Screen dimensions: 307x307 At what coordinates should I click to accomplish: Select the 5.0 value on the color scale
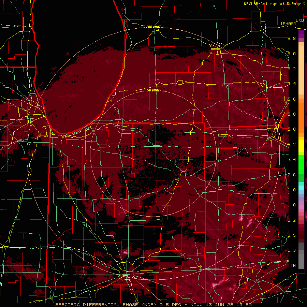(x=292, y=129)
